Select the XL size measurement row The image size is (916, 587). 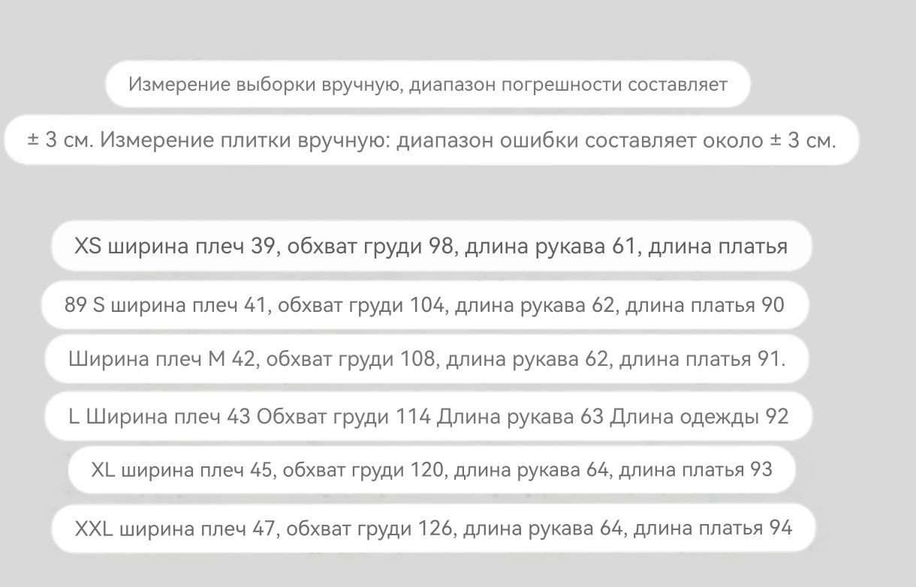(432, 470)
